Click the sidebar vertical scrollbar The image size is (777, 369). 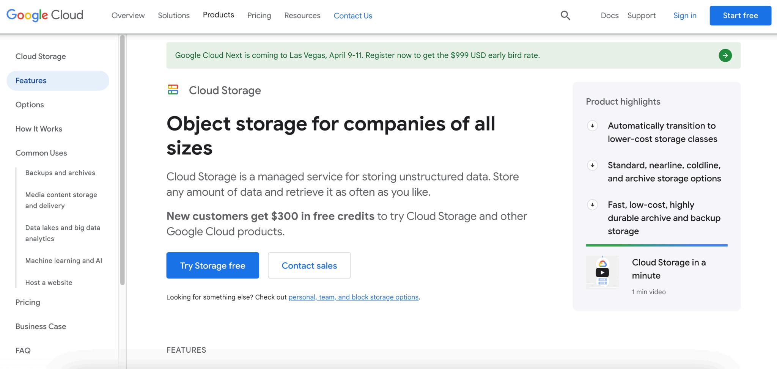coord(122,159)
